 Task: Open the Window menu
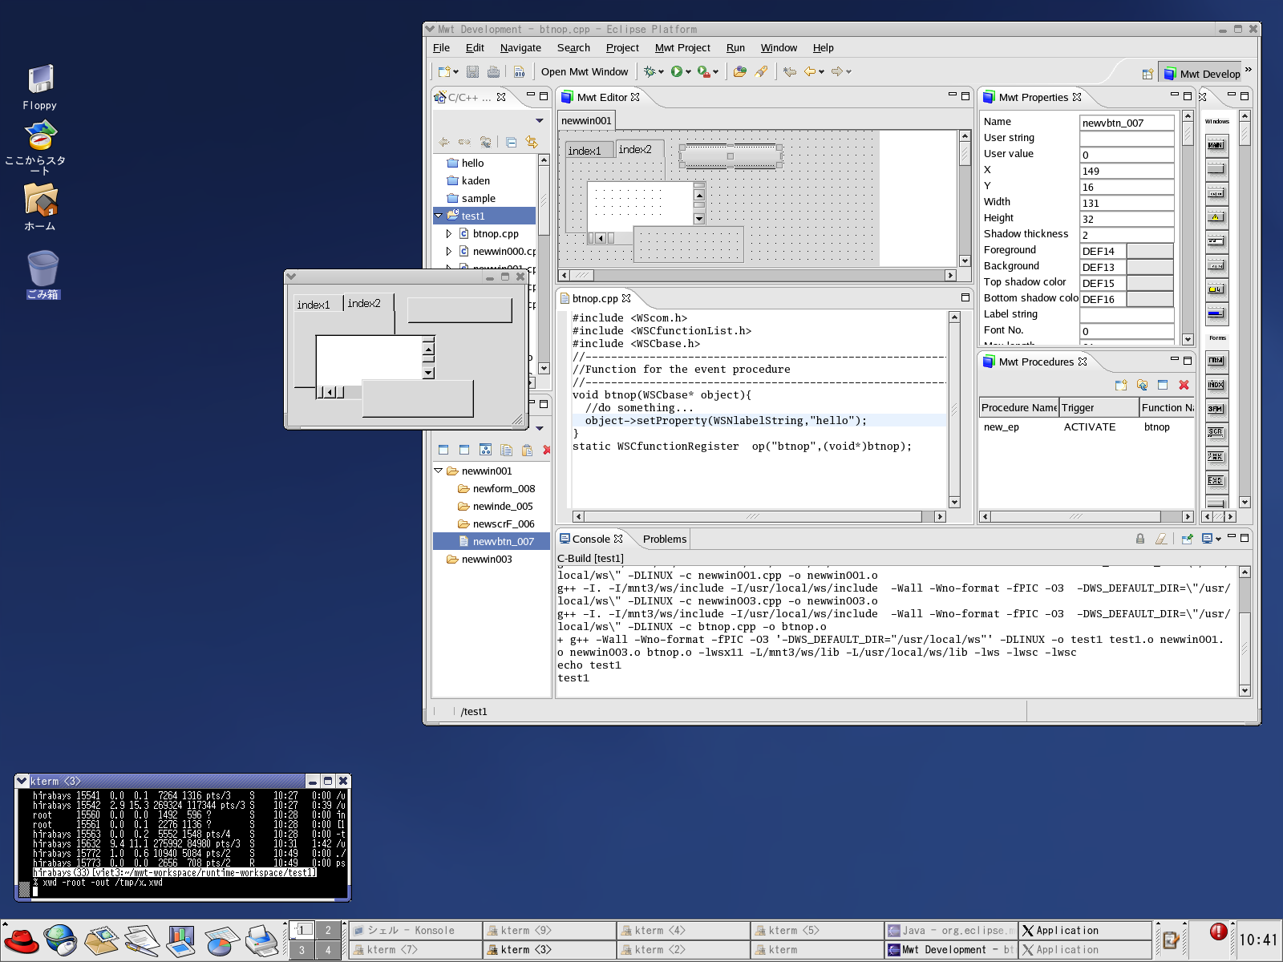[x=779, y=47]
